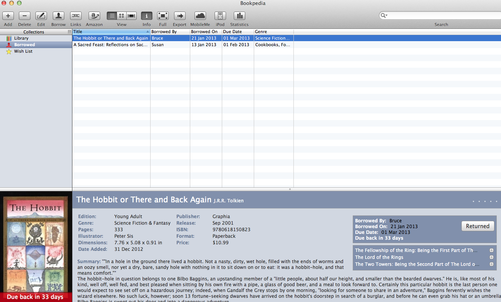The image size is (501, 302).
Task: Open Statistics bar chart icon
Action: tap(240, 16)
